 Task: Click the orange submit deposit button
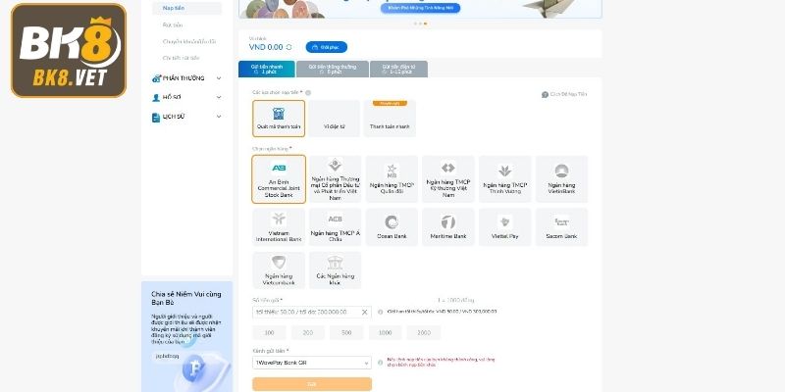click(x=312, y=384)
